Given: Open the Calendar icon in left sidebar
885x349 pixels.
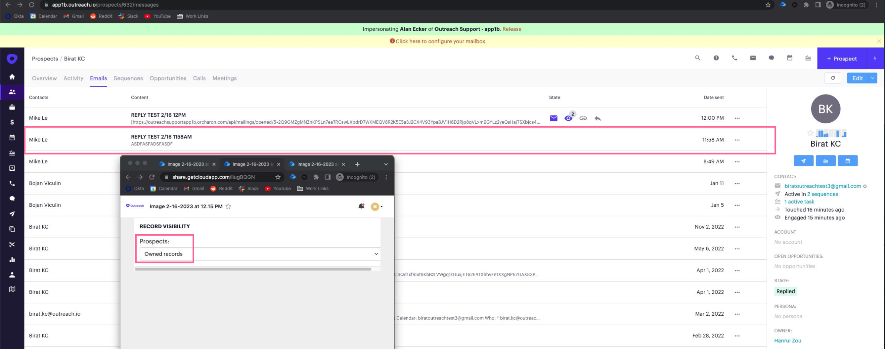Looking at the screenshot, I should coord(12,137).
